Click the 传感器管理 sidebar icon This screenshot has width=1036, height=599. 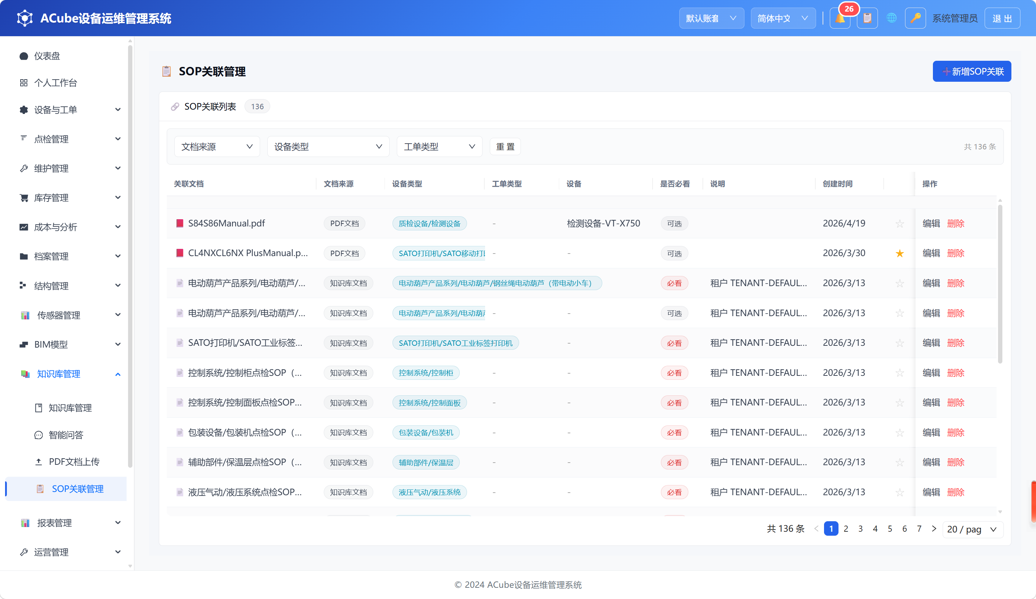25,315
